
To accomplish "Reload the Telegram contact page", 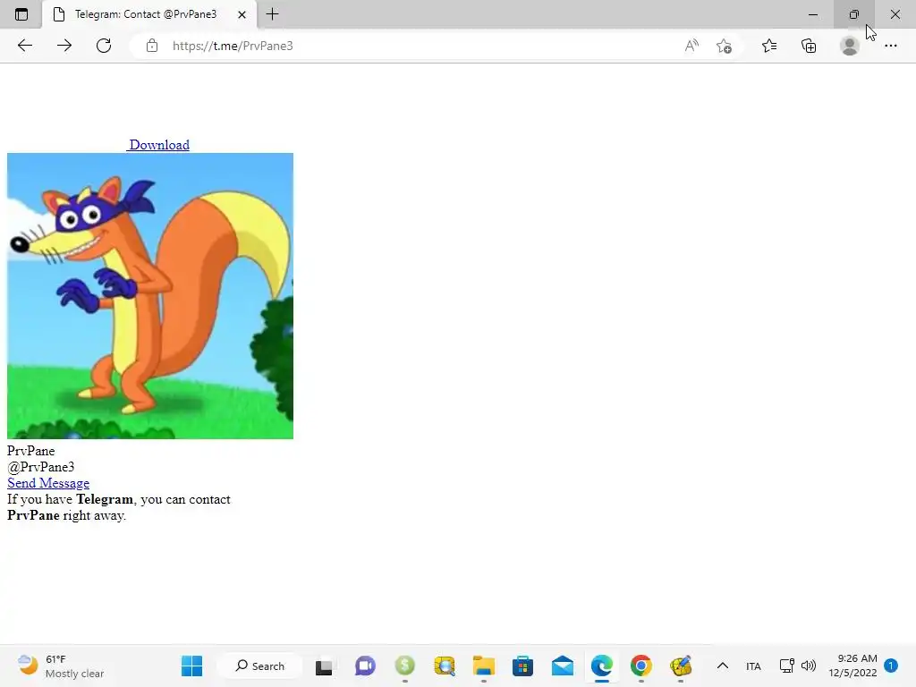I will click(104, 46).
